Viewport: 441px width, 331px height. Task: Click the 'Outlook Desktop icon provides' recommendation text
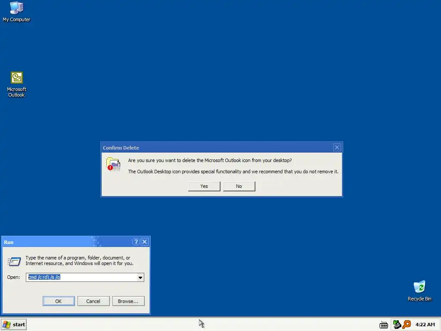[233, 172]
